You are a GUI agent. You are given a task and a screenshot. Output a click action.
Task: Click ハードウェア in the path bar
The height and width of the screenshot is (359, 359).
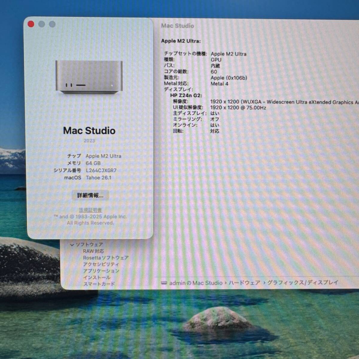pos(244,283)
